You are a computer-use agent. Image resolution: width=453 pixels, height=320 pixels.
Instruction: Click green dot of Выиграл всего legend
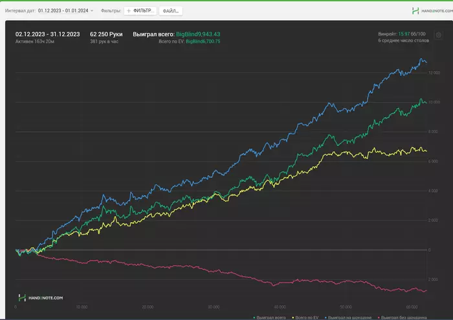point(254,317)
